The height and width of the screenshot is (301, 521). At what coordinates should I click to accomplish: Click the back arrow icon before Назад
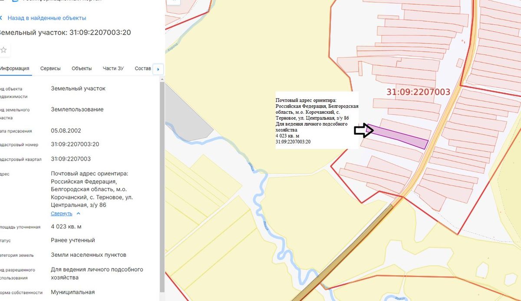1,18
